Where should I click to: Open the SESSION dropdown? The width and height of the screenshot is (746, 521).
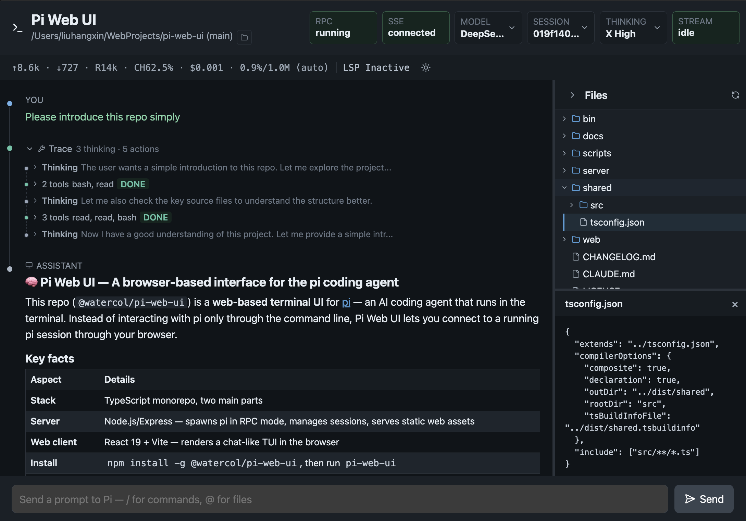click(561, 28)
